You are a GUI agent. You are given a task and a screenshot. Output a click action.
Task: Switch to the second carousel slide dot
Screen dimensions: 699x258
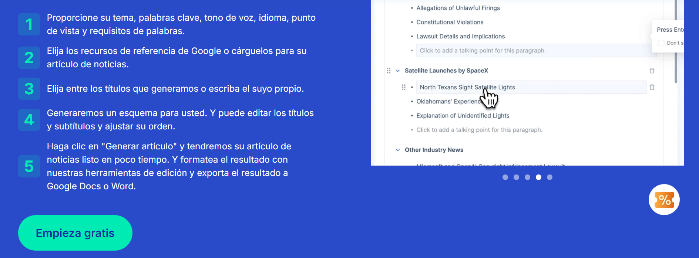pos(516,177)
